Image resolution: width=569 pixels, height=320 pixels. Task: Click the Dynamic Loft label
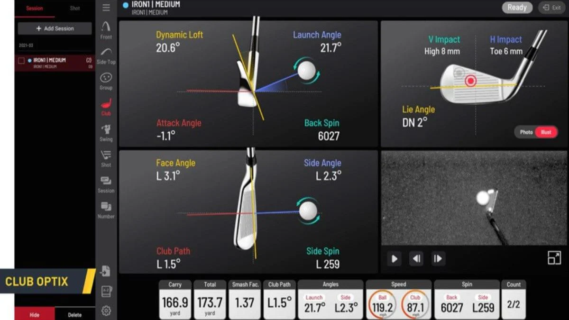[x=180, y=35]
